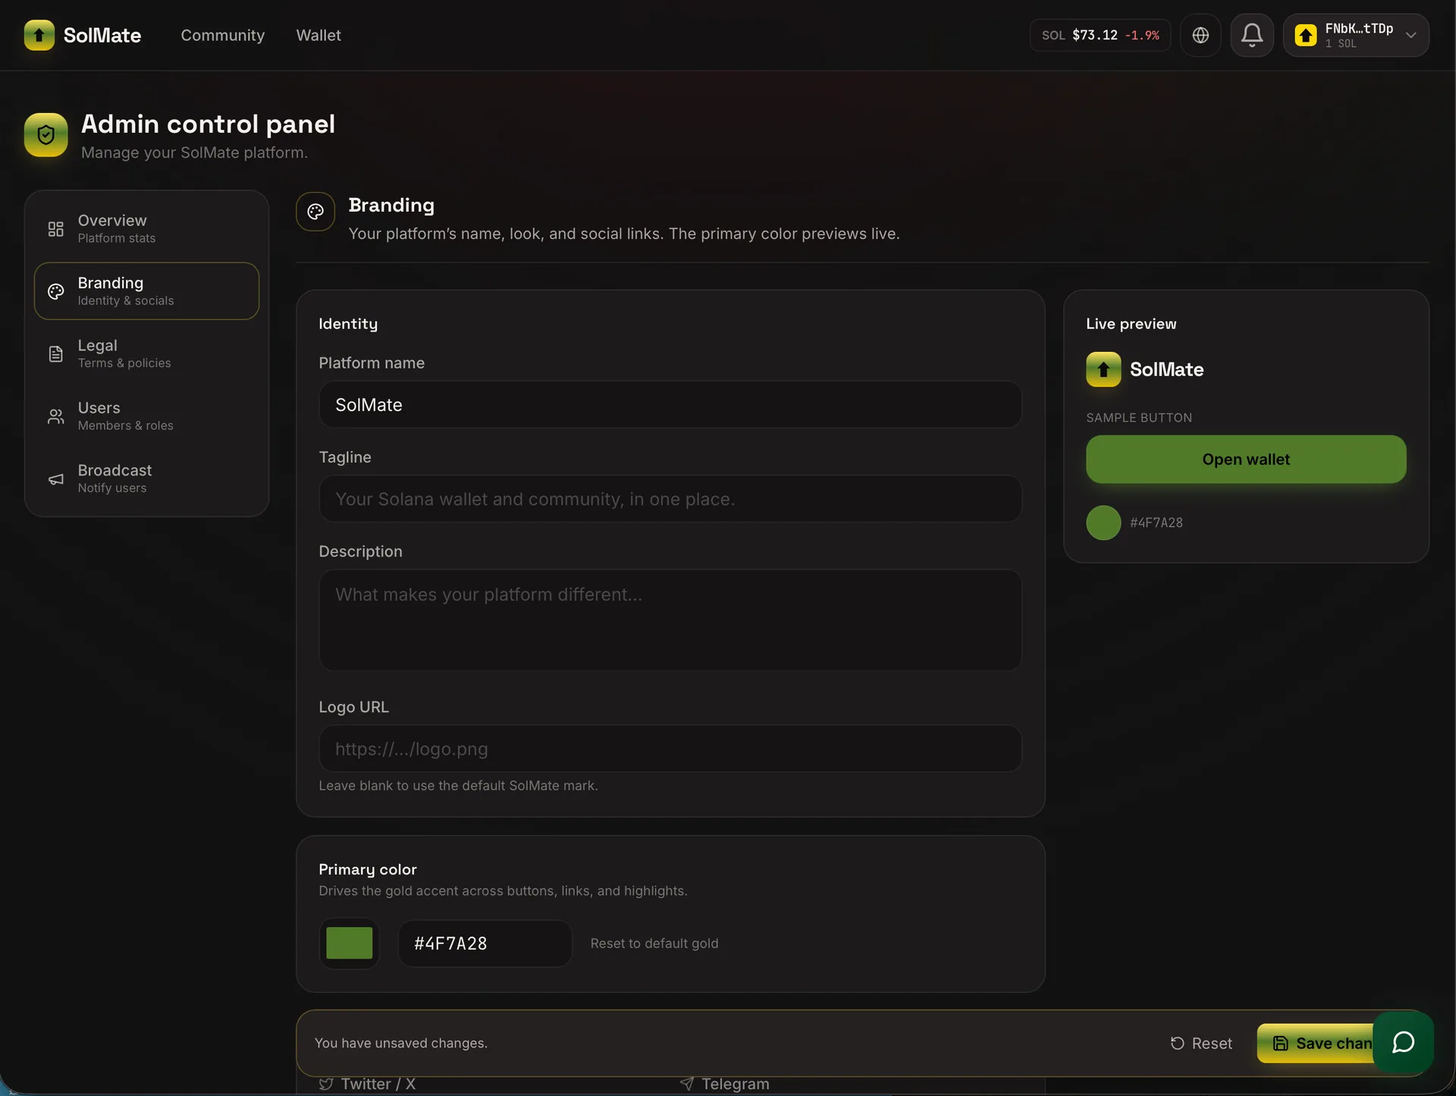
Task: Open notifications bell icon
Action: point(1252,35)
